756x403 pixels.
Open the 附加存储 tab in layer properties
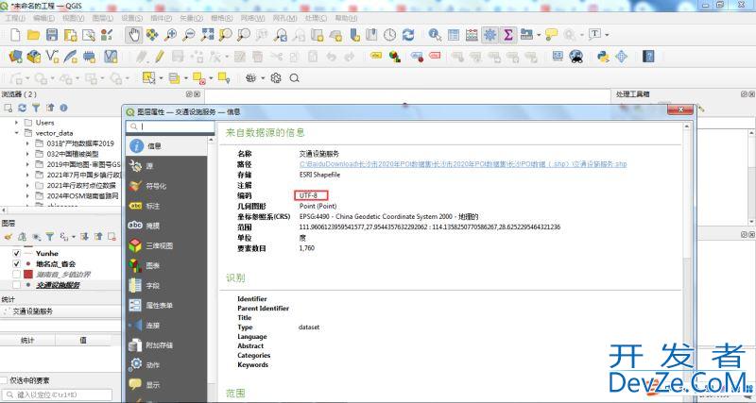point(167,345)
